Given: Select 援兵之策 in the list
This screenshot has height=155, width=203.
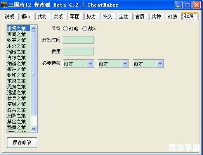Looking at the screenshot, I should (19, 110).
